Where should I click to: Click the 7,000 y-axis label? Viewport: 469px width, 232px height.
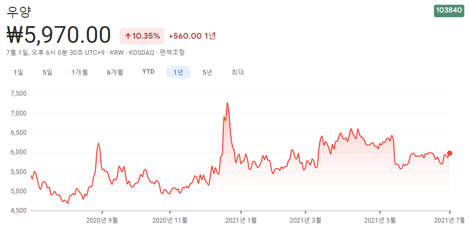coord(18,113)
